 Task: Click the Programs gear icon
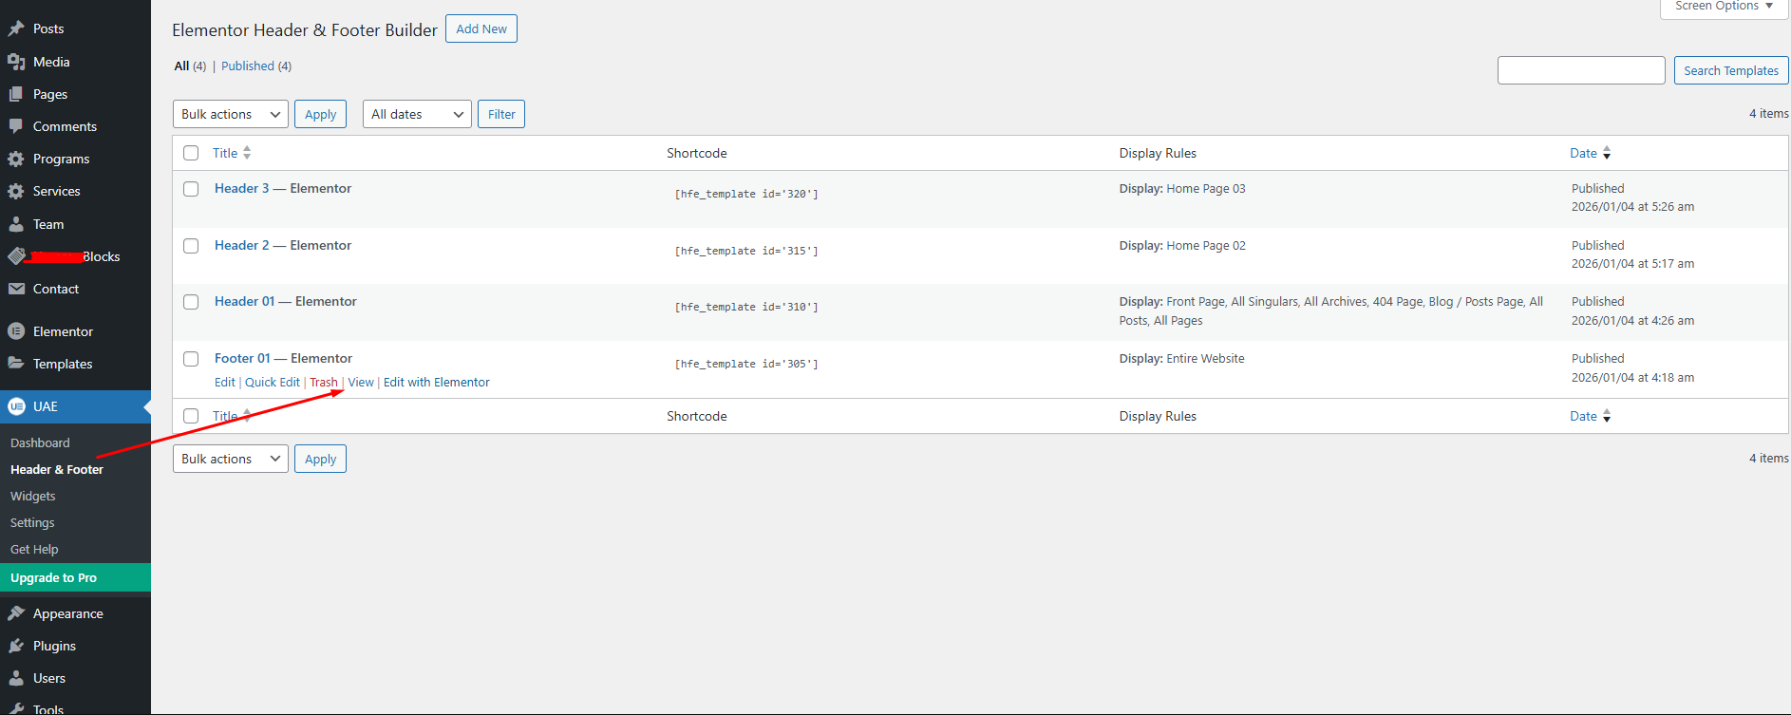coord(16,159)
